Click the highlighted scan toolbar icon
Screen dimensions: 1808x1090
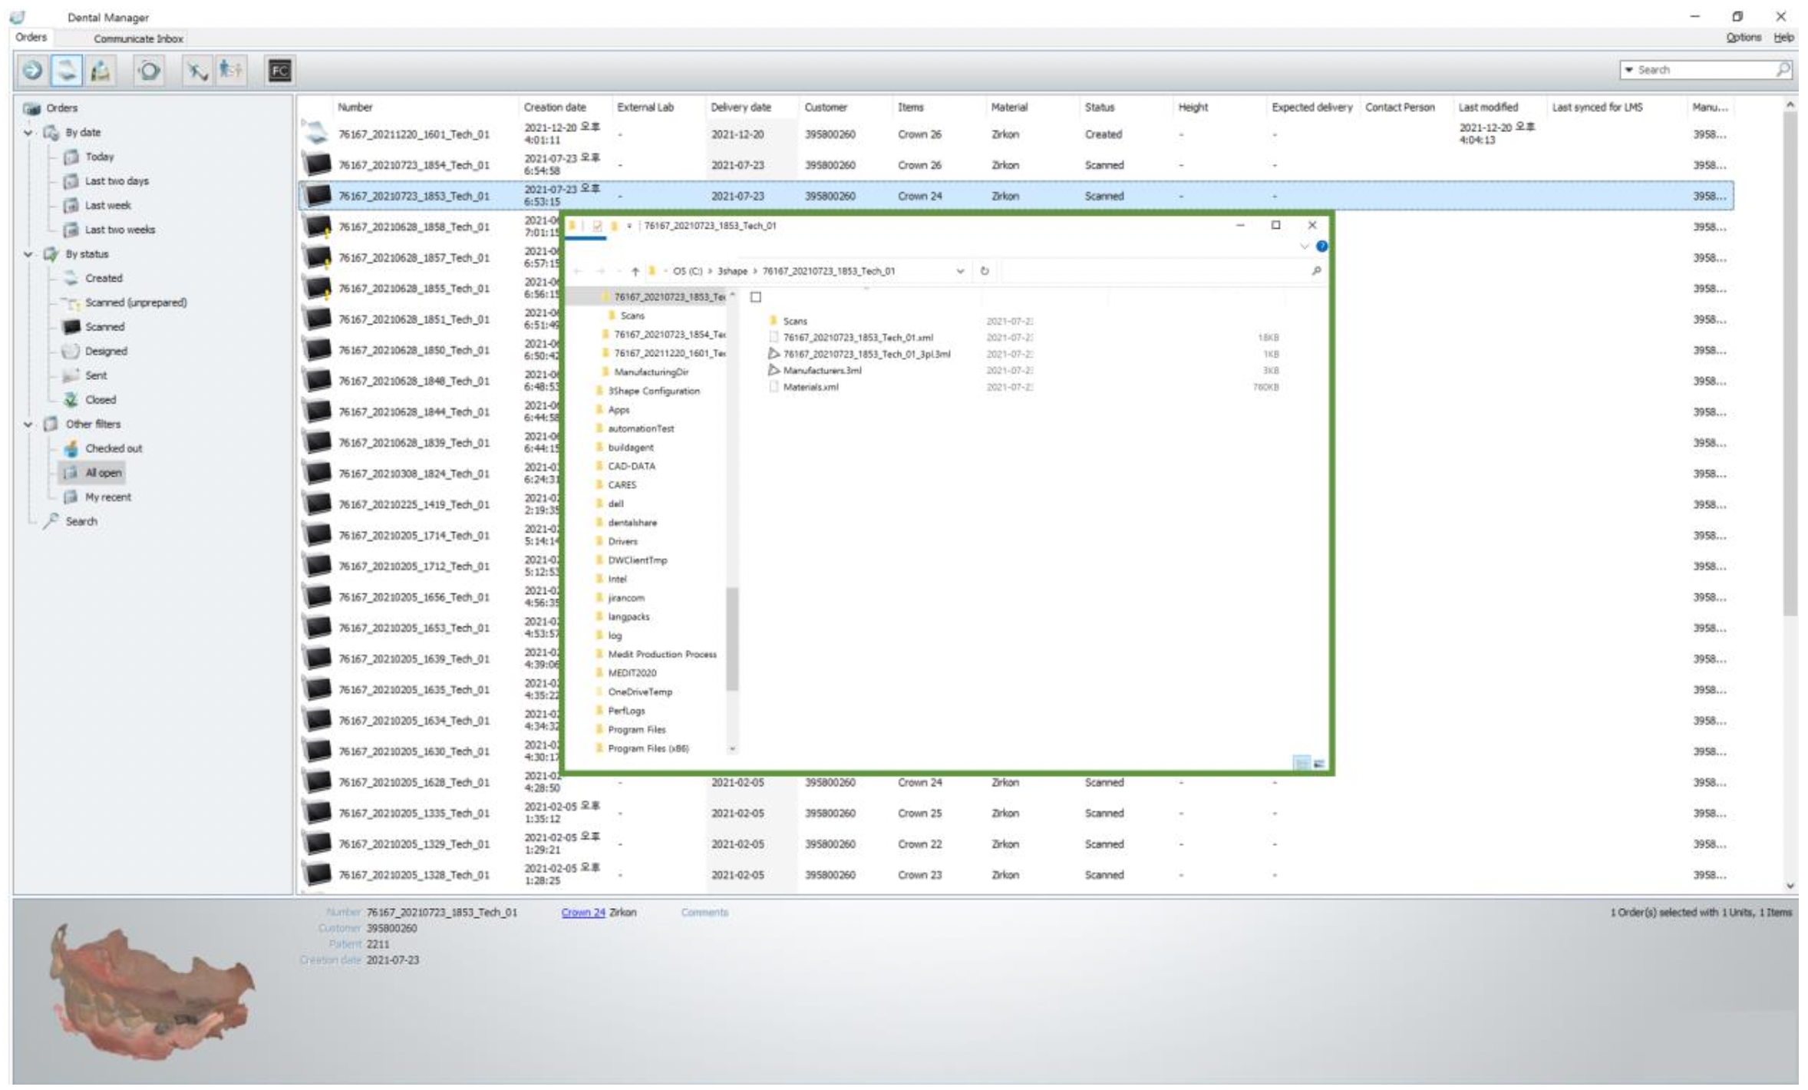67,71
